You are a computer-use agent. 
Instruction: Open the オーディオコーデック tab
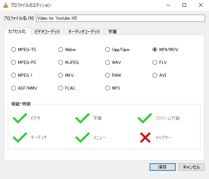pos(84,32)
